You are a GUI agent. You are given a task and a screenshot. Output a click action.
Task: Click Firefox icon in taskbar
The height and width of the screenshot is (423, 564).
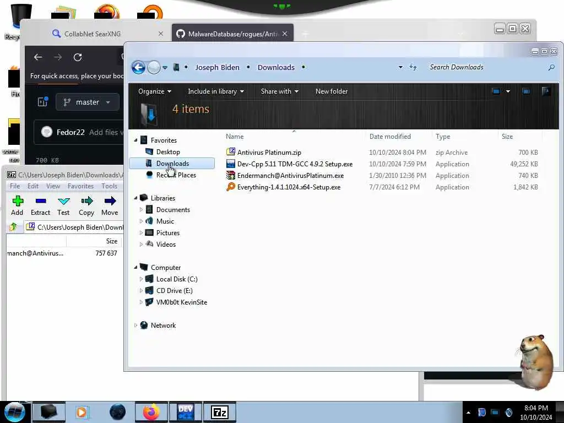[151, 412]
